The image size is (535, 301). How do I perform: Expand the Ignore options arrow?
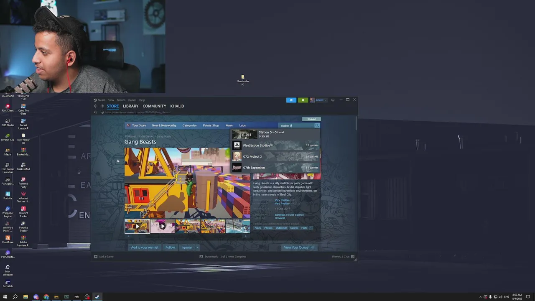click(x=197, y=247)
